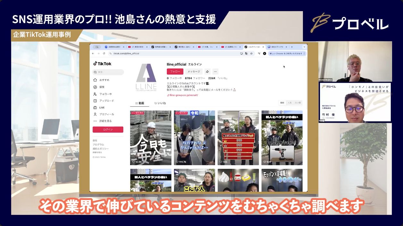The height and width of the screenshot is (226, 403).
Task: Click the red フォロー button
Action: [x=175, y=72]
